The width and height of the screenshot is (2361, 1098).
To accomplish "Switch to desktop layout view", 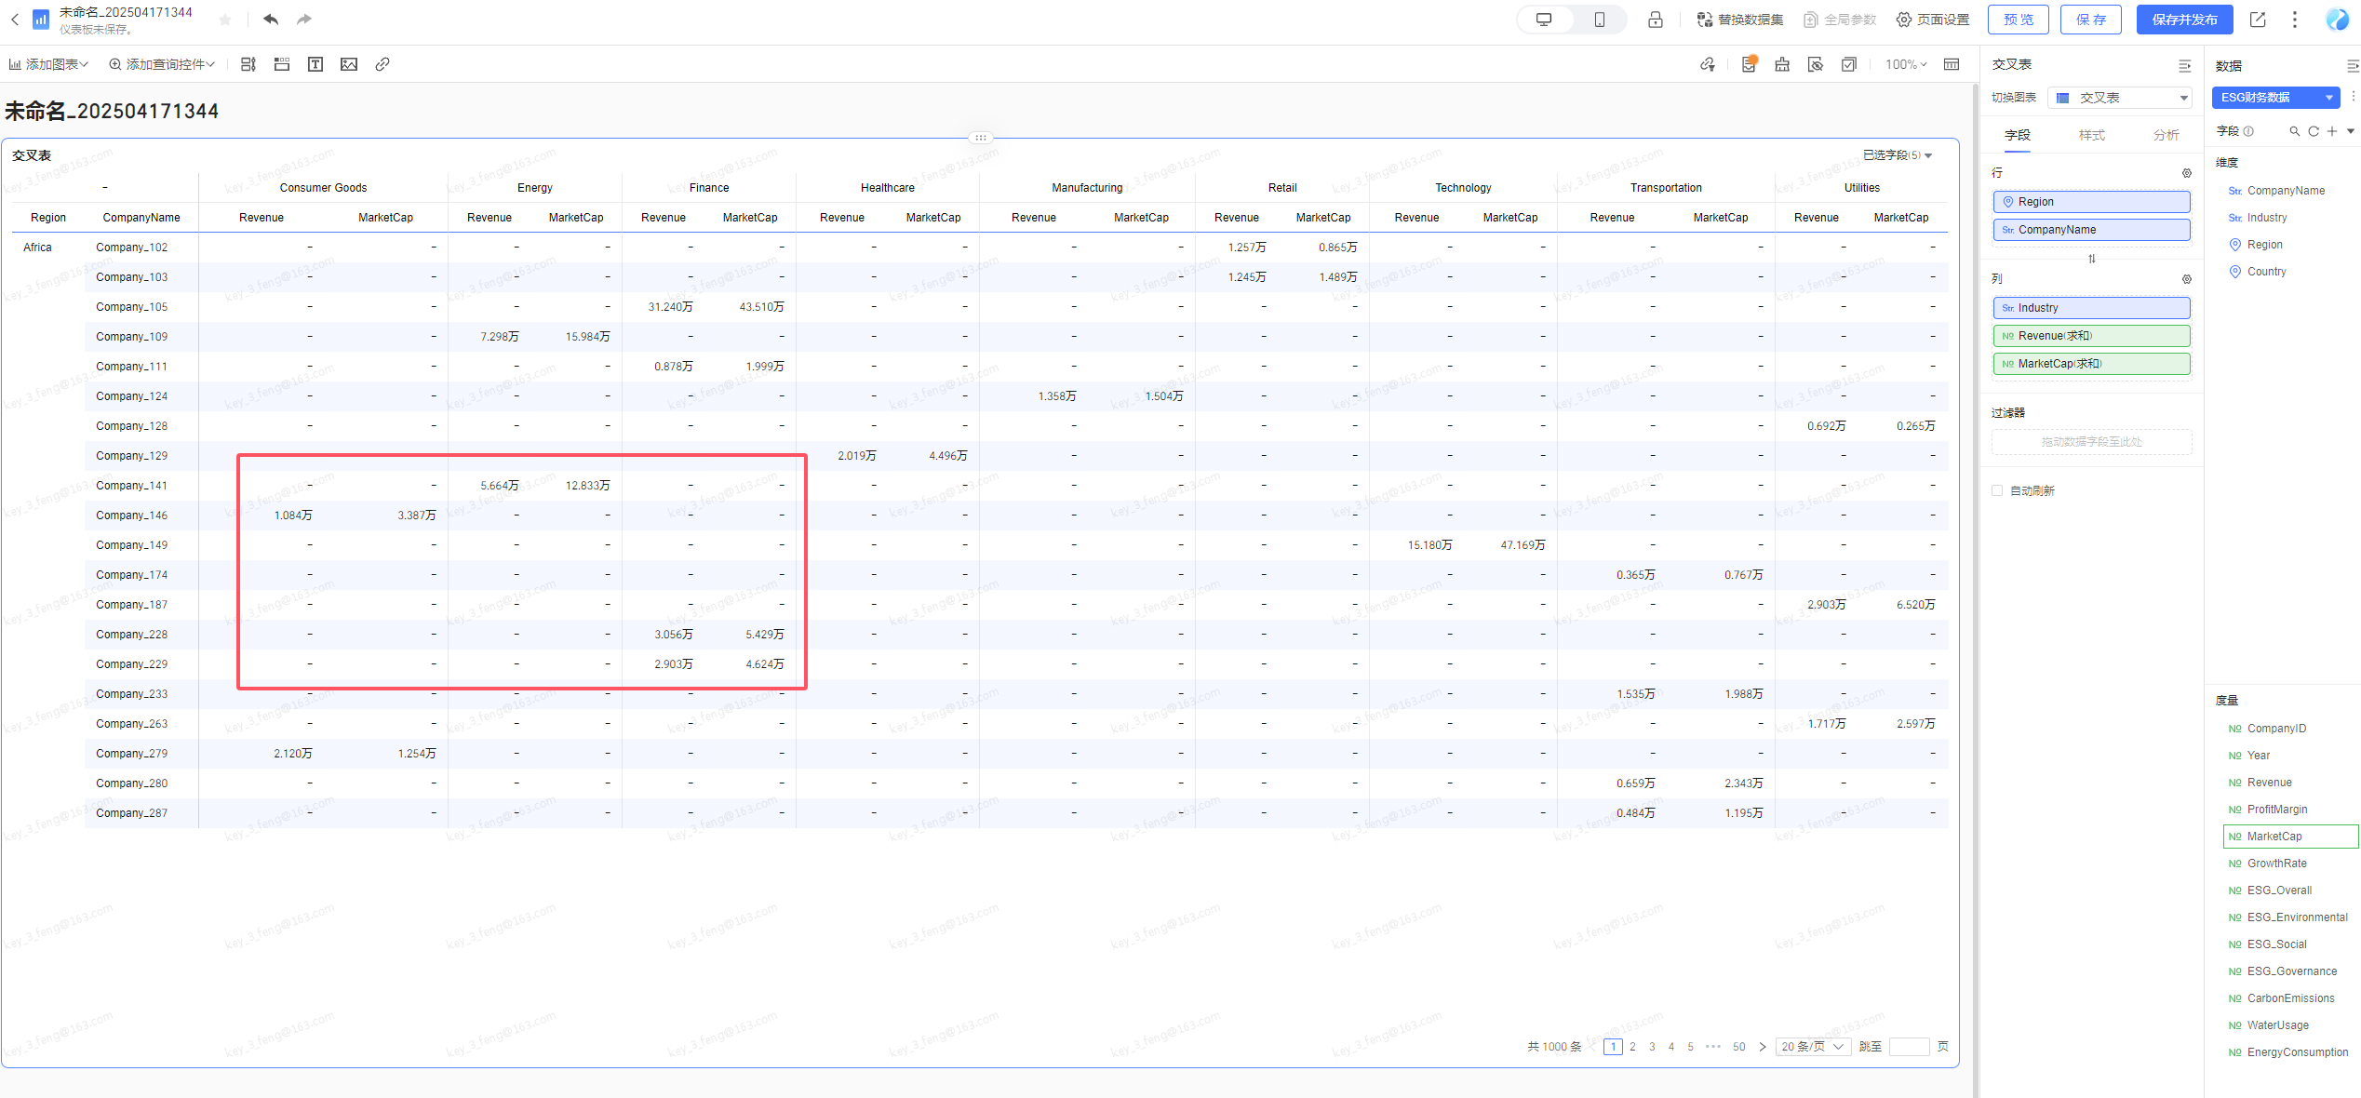I will (1545, 20).
